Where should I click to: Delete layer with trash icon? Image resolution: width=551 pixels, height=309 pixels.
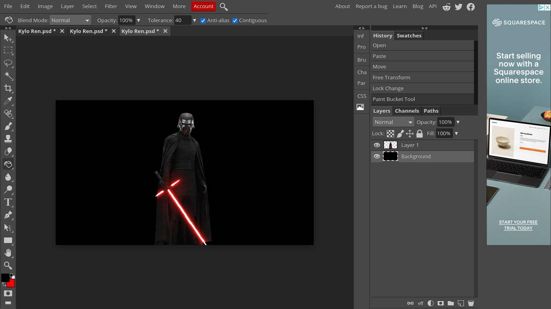(x=471, y=303)
